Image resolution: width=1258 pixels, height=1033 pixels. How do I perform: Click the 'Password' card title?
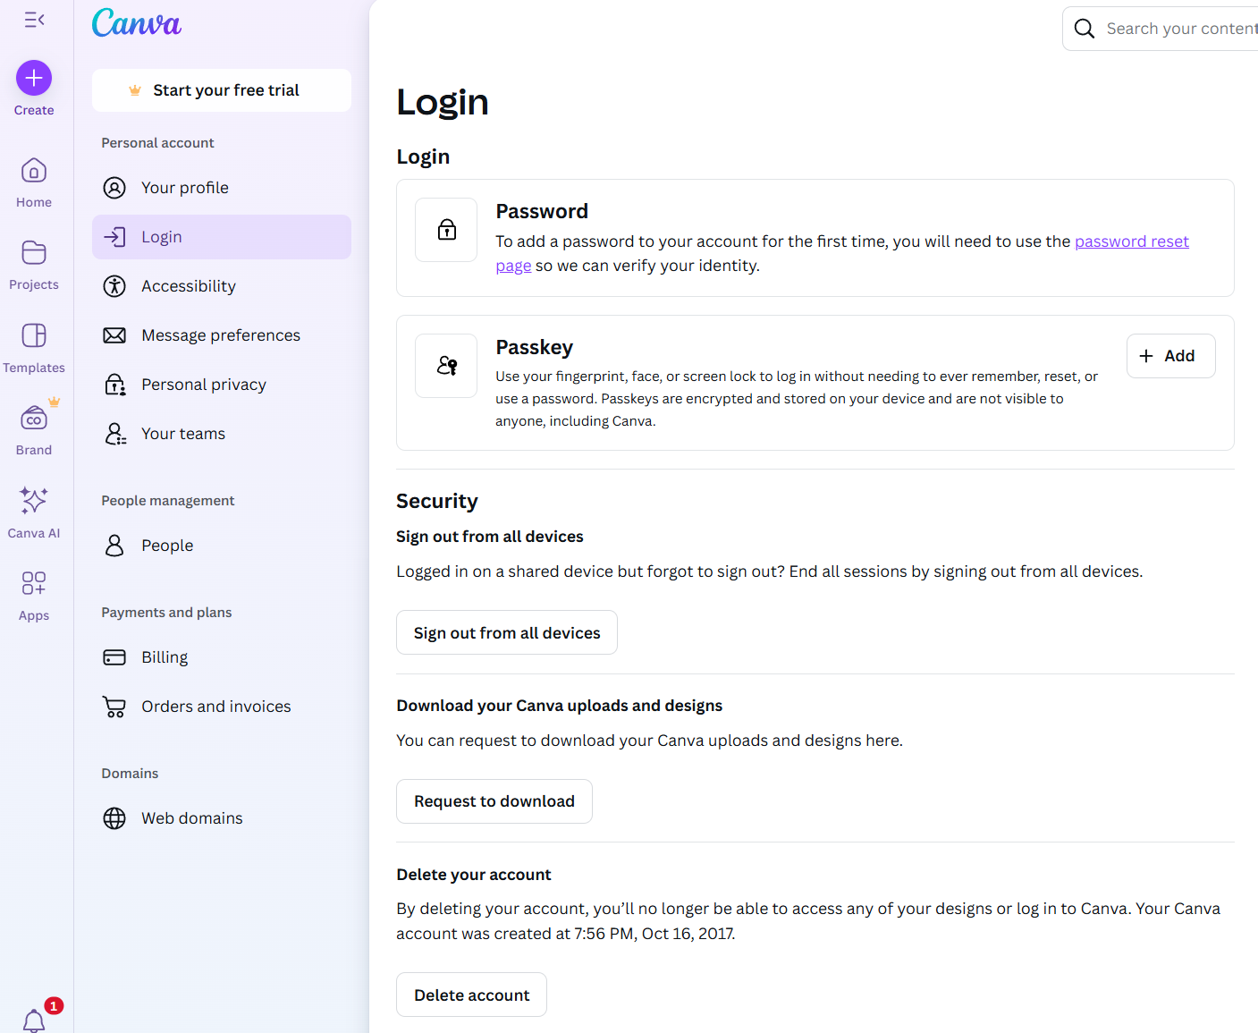[x=542, y=211]
